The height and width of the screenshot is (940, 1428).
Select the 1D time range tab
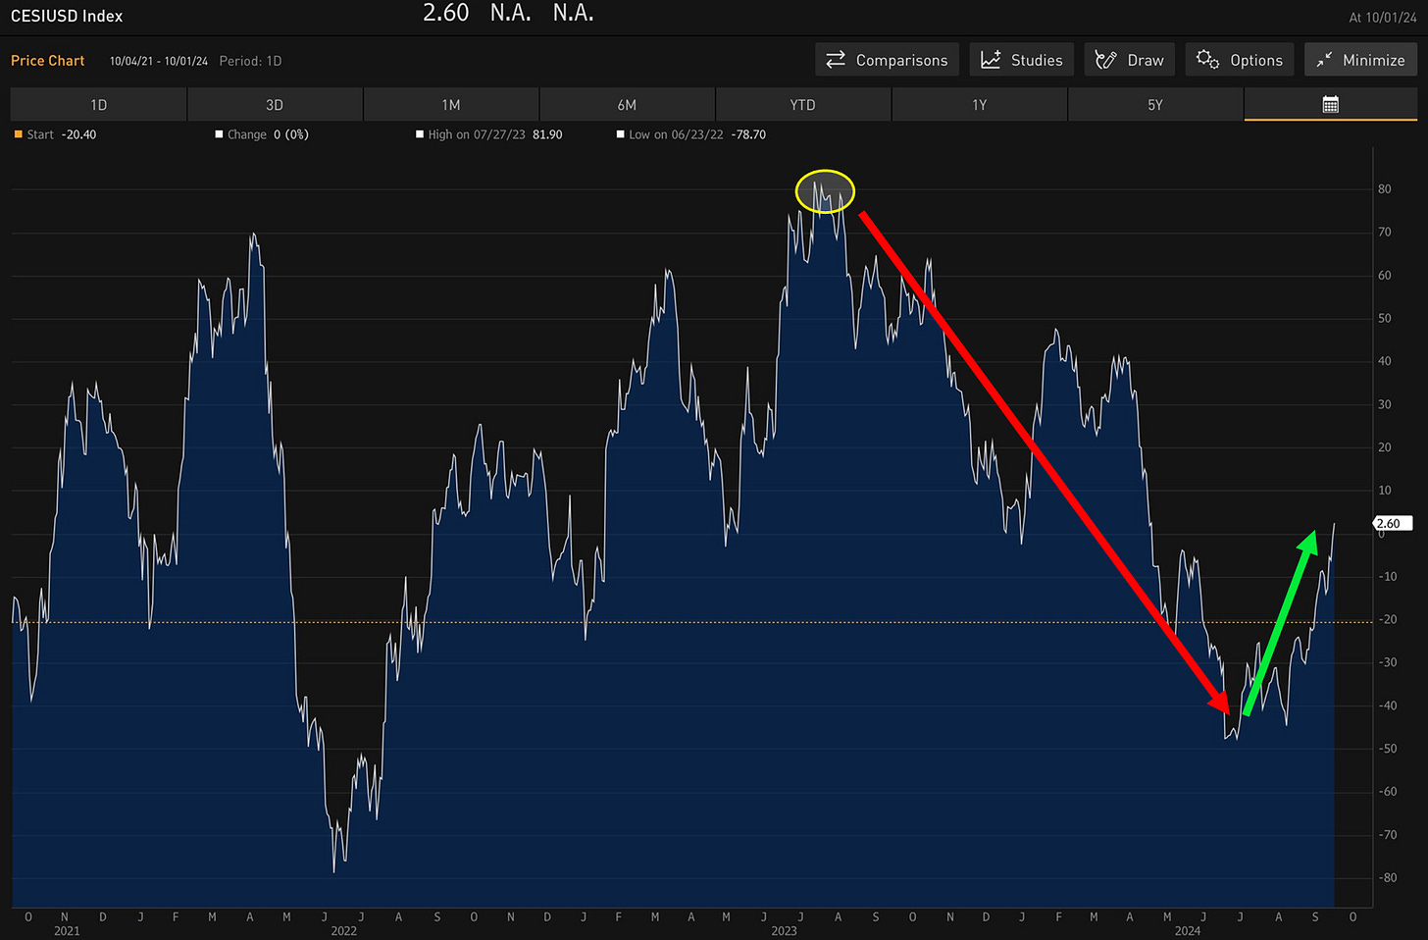pos(98,105)
